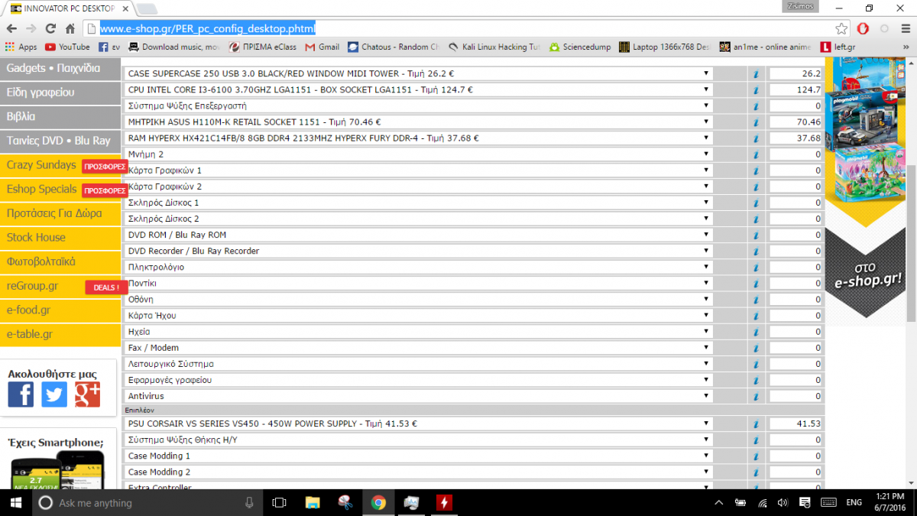The image size is (917, 516).
Task: Open the Προτάσεις Για Δώρα link
Action: [60, 213]
